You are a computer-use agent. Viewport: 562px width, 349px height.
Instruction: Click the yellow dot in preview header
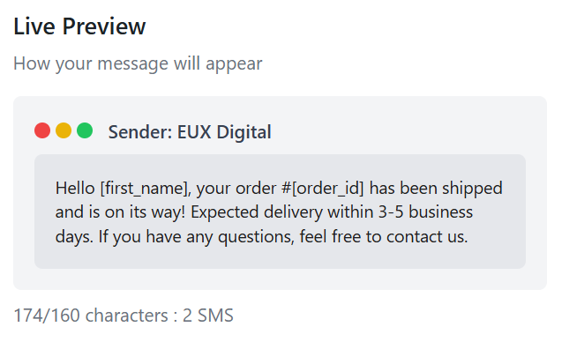(64, 130)
